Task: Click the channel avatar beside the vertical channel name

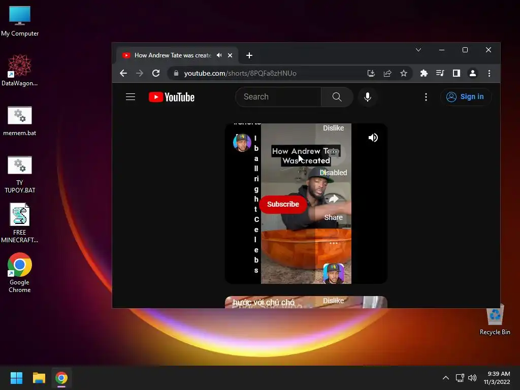Action: click(x=242, y=143)
